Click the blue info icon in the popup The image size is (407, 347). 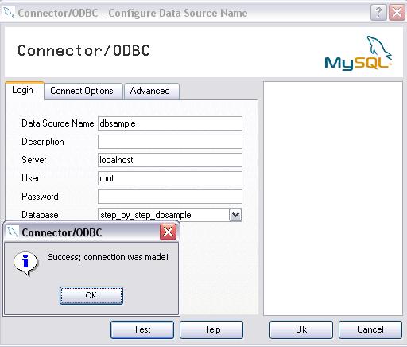click(x=25, y=263)
